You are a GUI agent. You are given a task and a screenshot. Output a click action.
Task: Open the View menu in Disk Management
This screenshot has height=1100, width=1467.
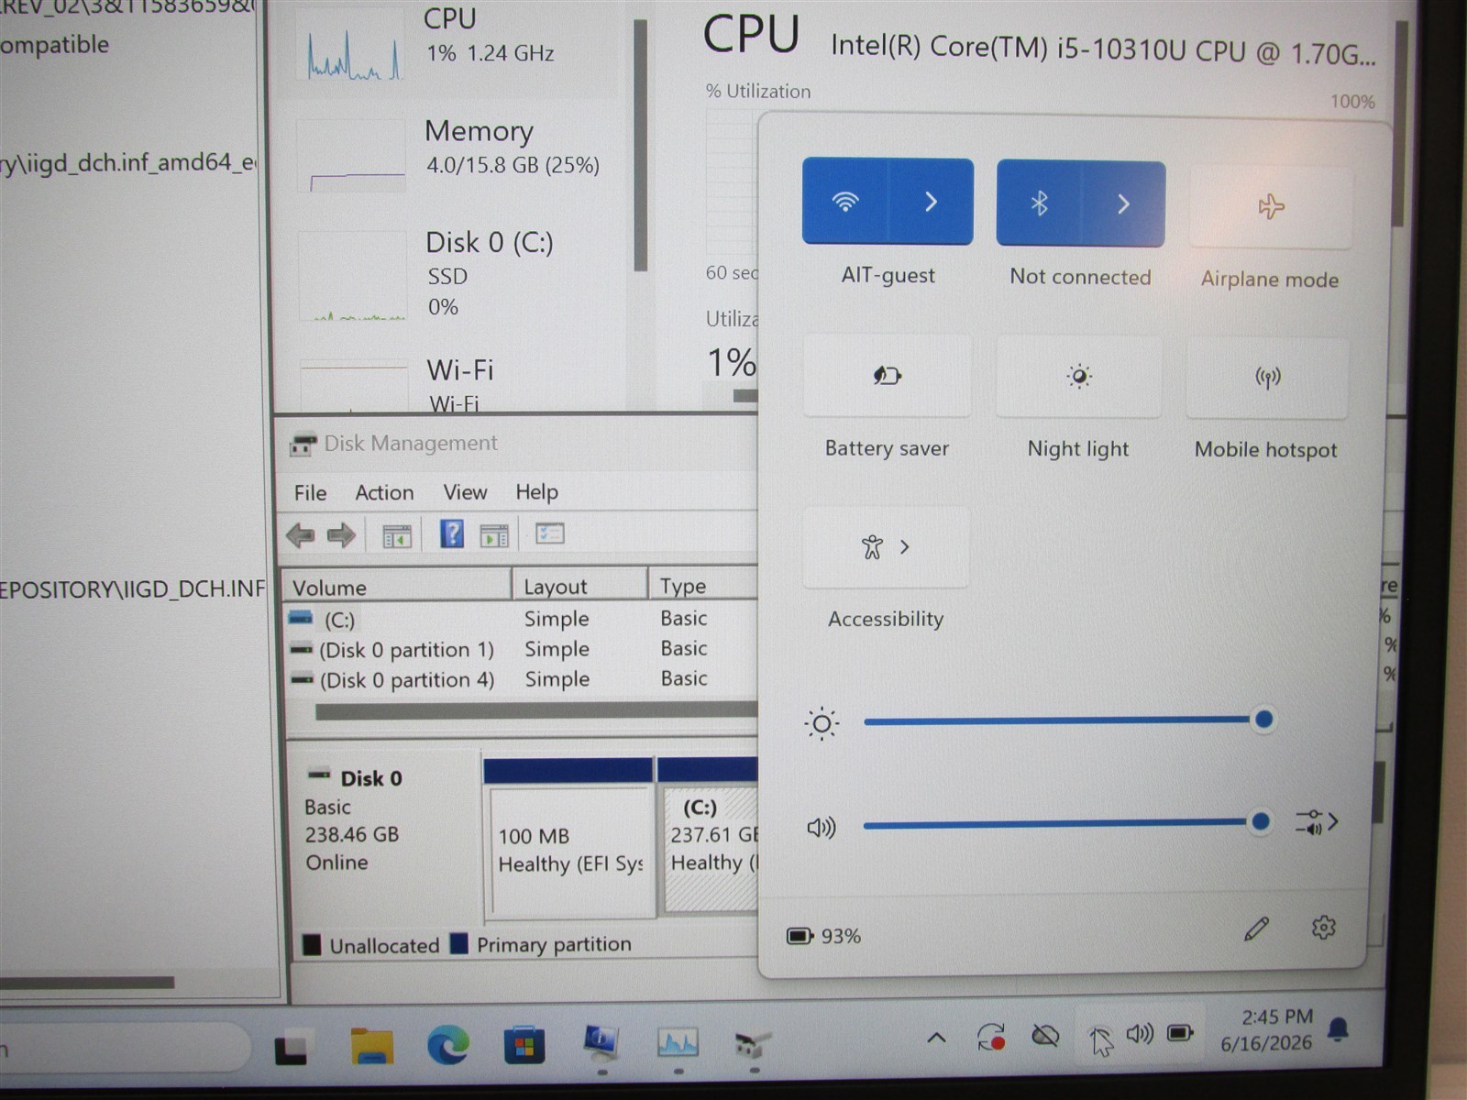(x=465, y=492)
